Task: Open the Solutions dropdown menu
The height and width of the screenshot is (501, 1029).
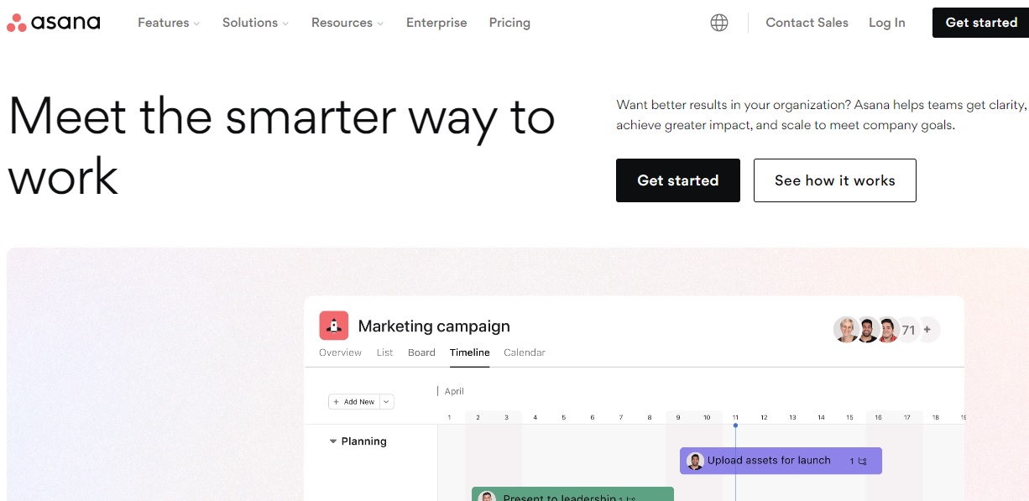Action: 255,23
